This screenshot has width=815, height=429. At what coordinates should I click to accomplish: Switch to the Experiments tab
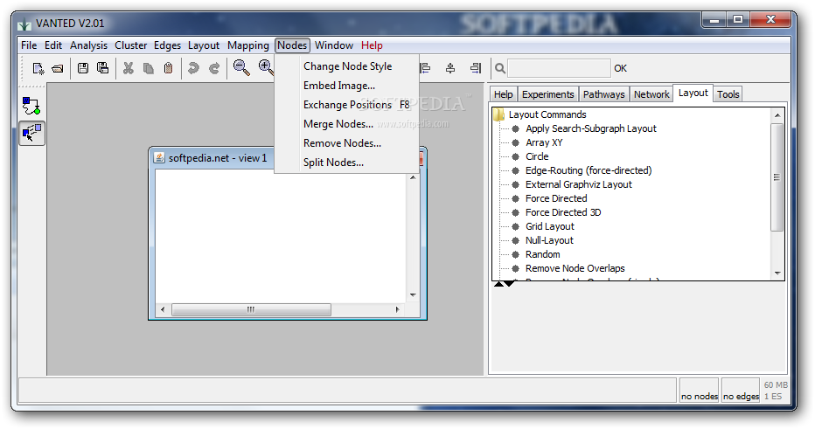pyautogui.click(x=547, y=94)
